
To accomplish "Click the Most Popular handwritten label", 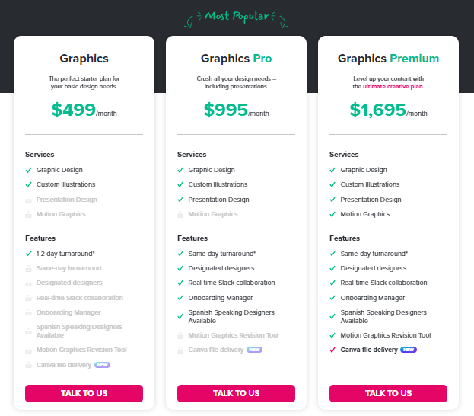I will 236,17.
